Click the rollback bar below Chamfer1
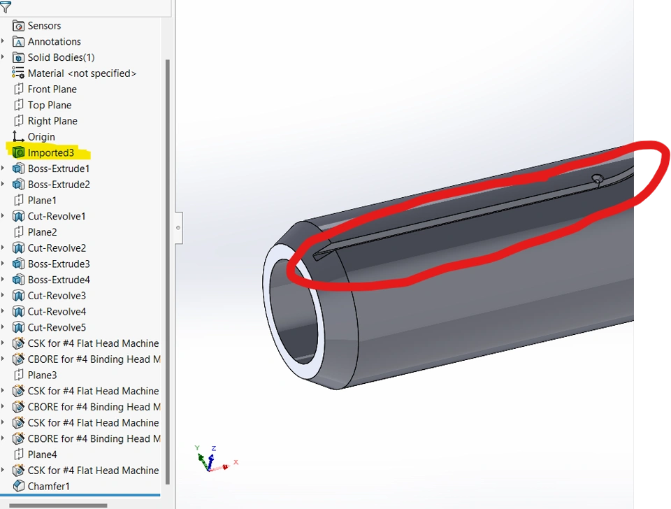Screen dimensions: 671x509 point(80,495)
